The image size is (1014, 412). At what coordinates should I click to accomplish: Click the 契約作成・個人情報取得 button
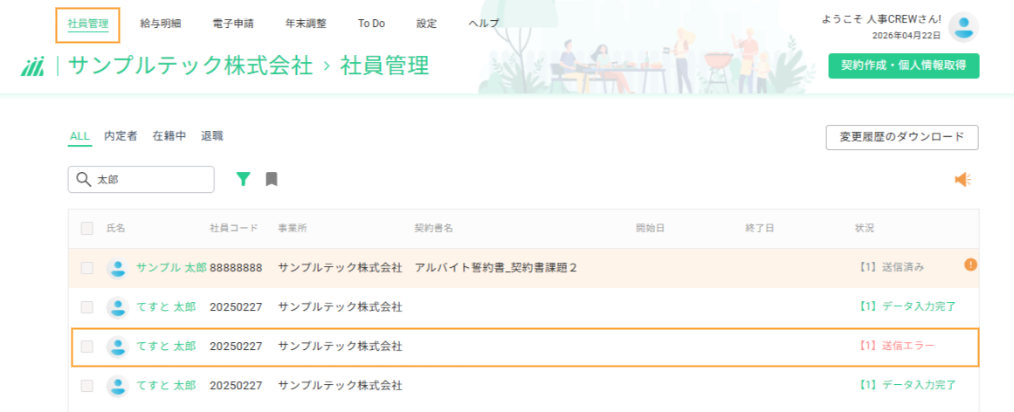point(903,66)
